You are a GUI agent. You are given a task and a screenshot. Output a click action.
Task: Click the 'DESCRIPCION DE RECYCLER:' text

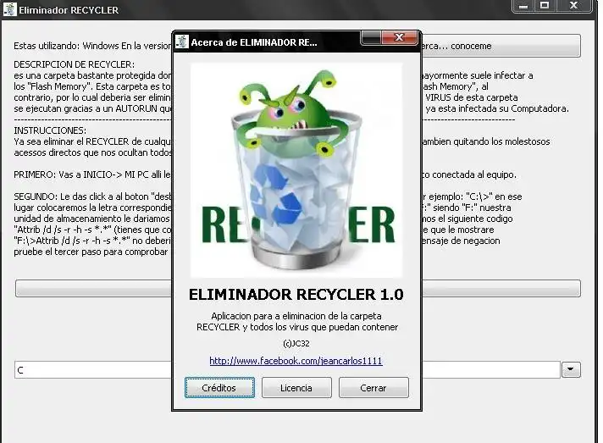[x=75, y=64]
